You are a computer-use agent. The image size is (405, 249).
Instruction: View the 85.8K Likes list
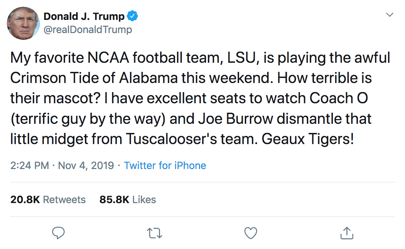128,200
